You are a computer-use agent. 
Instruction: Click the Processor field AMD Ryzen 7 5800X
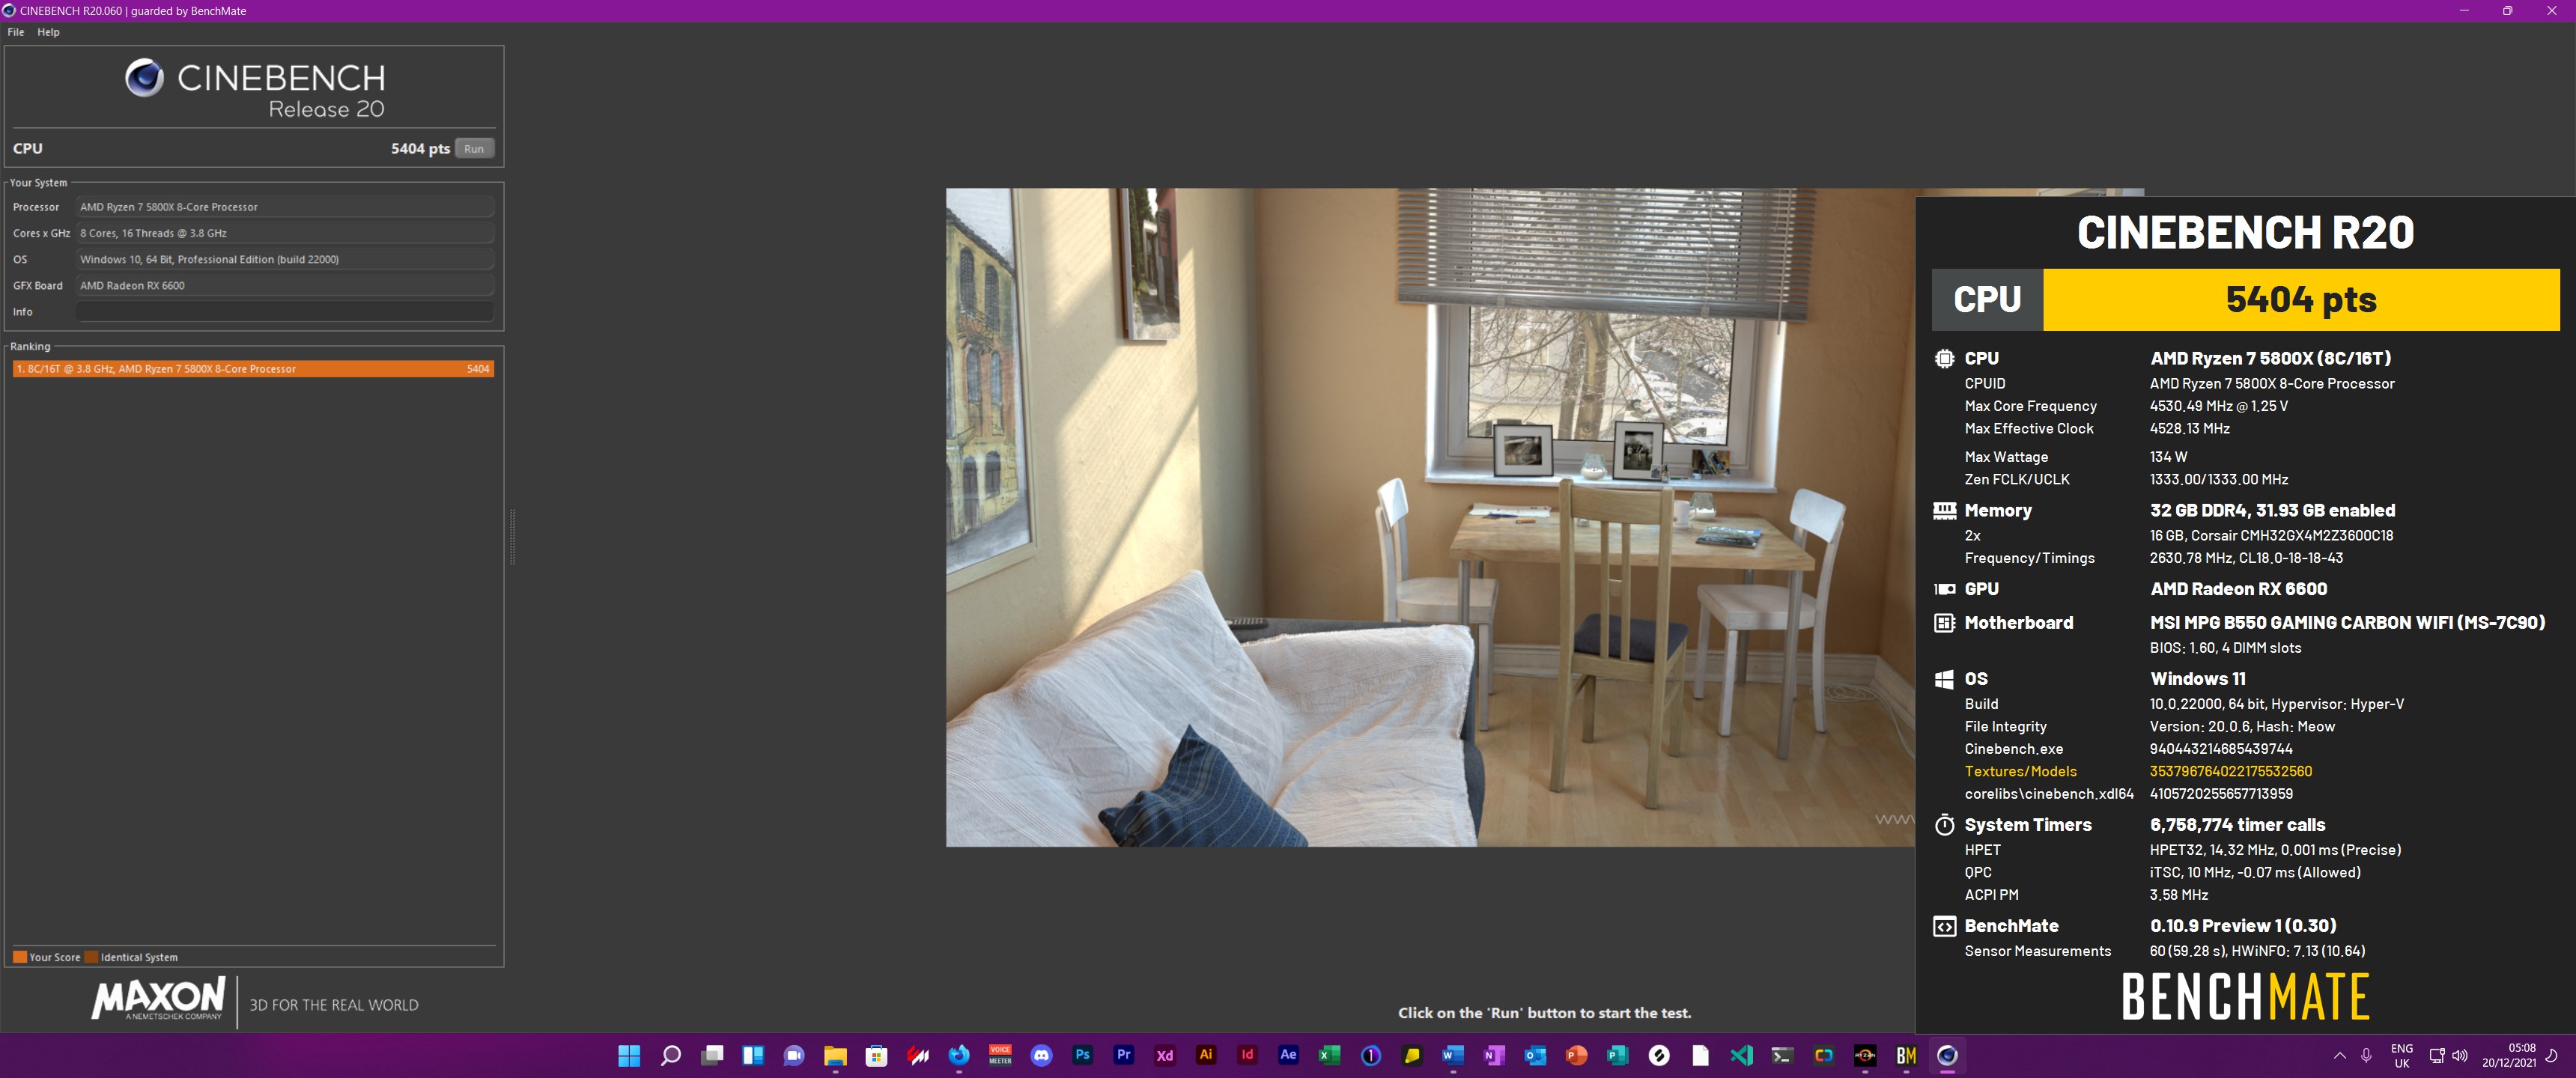[x=285, y=207]
